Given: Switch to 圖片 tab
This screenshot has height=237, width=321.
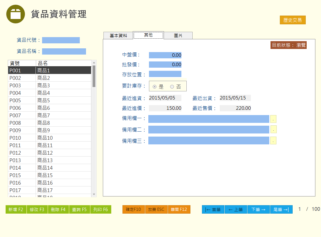Looking at the screenshot, I should point(178,36).
